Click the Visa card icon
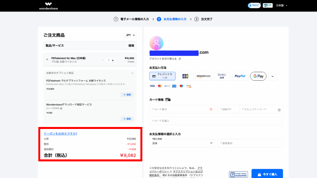 (153, 86)
